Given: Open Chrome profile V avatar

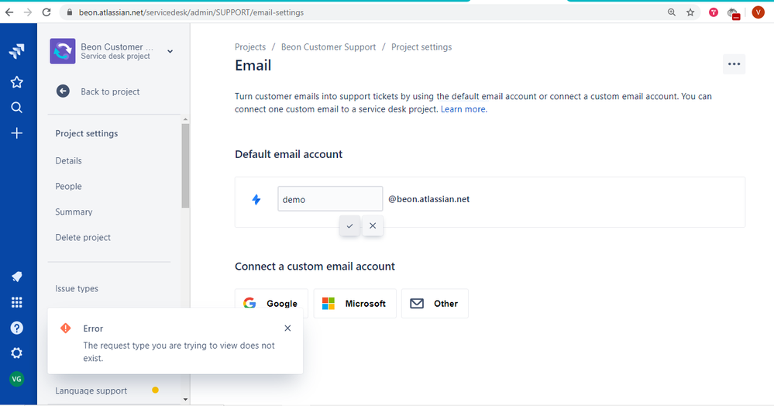Looking at the screenshot, I should pos(759,12).
